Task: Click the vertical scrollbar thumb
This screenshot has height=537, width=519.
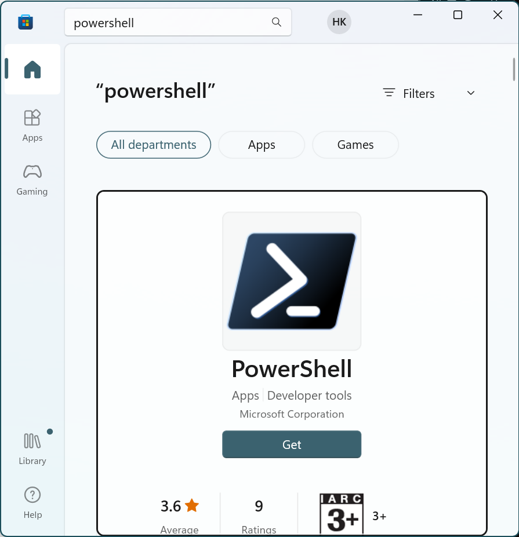Action: coord(514,70)
